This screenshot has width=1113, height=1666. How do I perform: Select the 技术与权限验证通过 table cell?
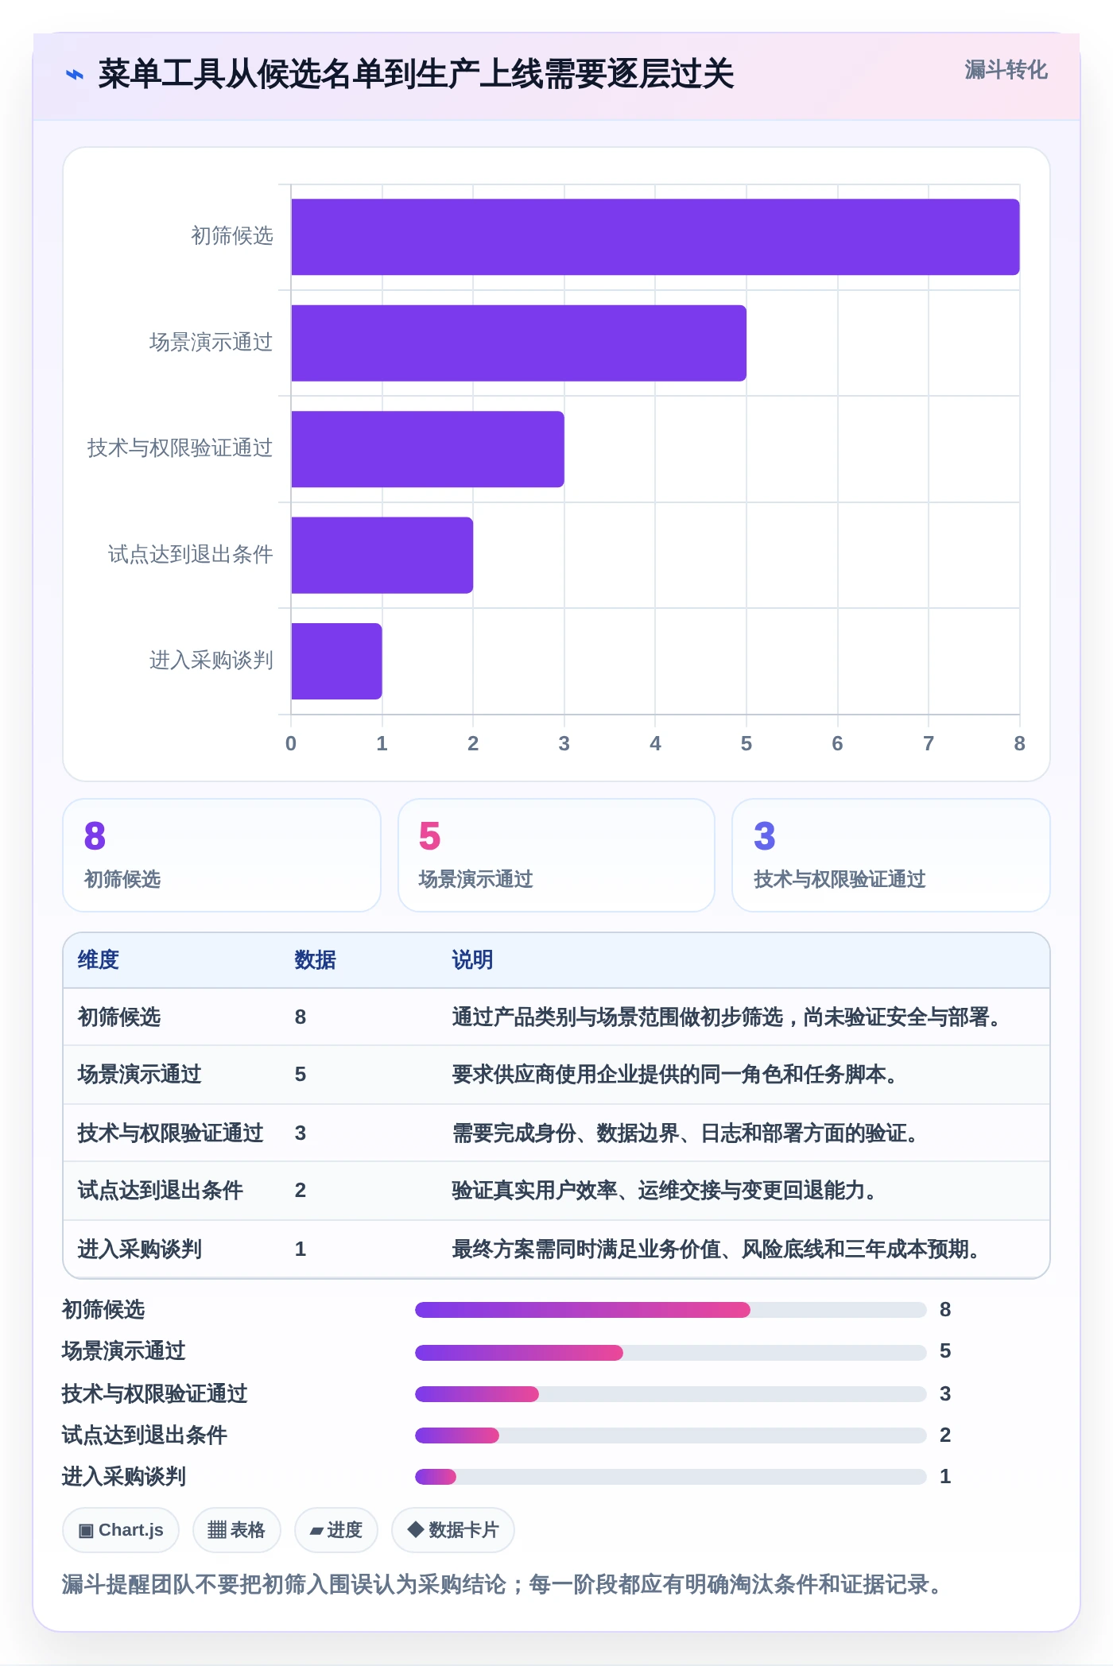tap(170, 1133)
